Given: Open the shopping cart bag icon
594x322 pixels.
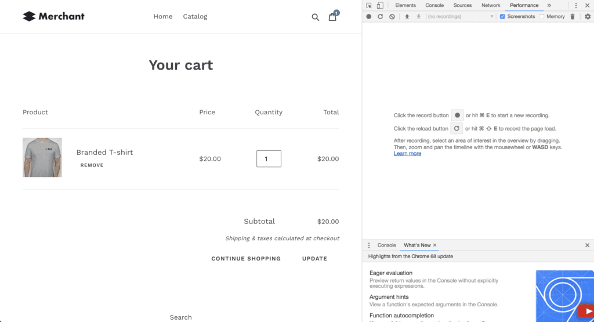Looking at the screenshot, I should pyautogui.click(x=332, y=17).
